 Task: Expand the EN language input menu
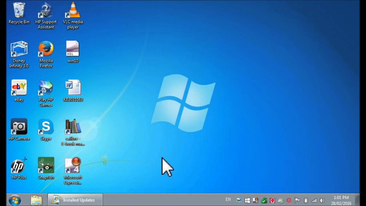pyautogui.click(x=228, y=199)
